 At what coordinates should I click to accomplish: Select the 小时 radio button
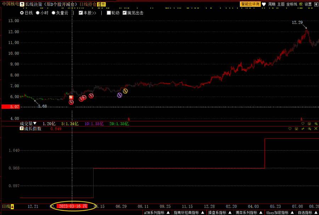(x=38, y=13)
